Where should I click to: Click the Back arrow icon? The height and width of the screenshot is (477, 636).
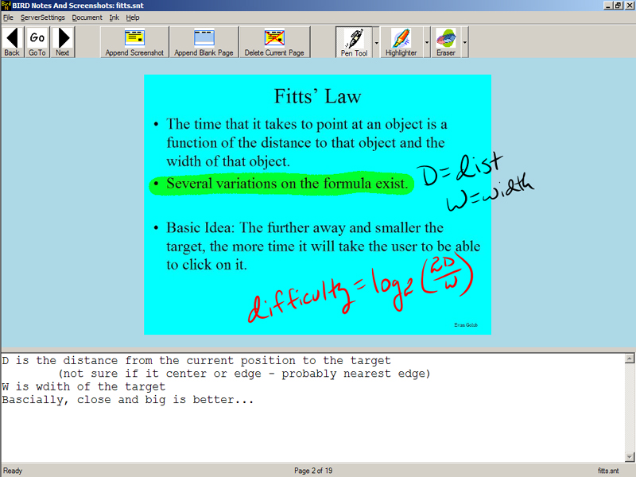(12, 41)
